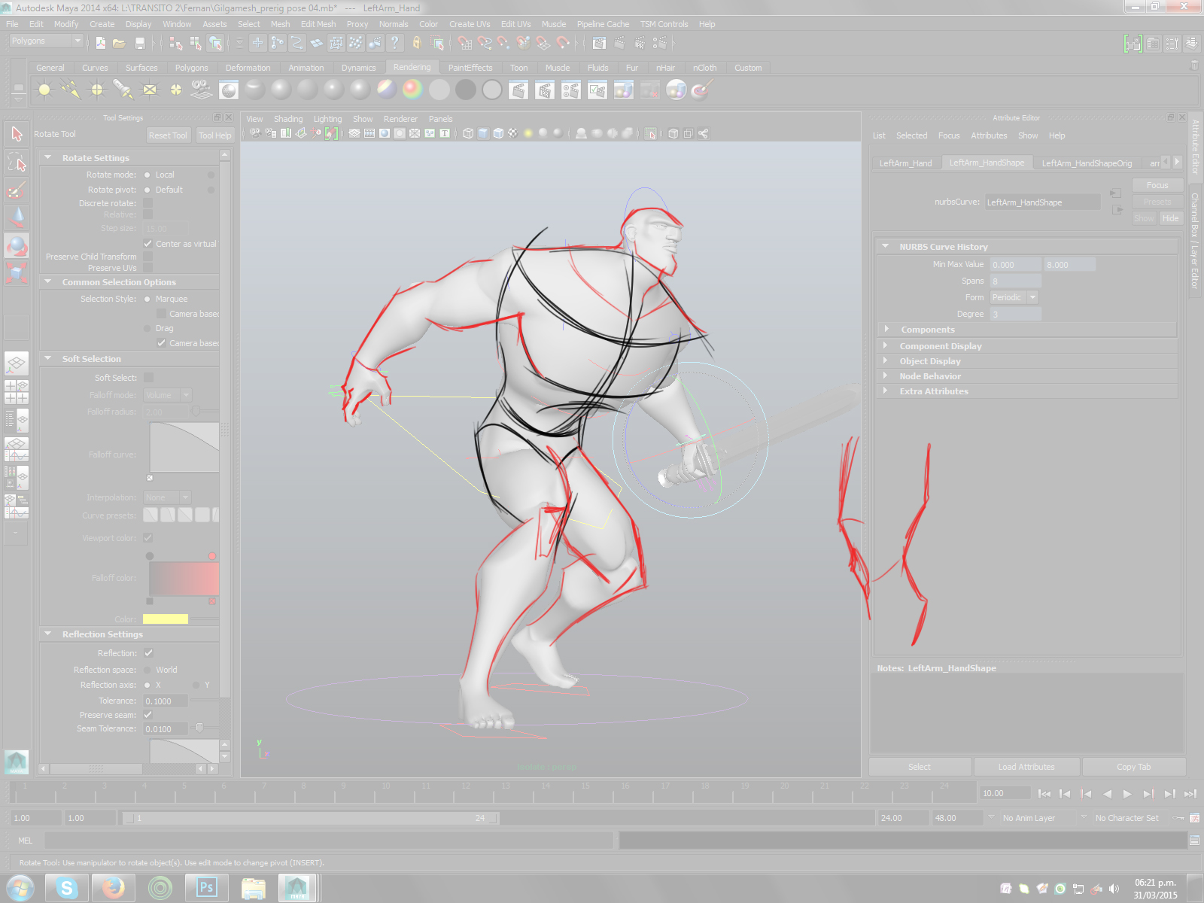Play animation forwards
The height and width of the screenshot is (903, 1204).
coord(1127,794)
